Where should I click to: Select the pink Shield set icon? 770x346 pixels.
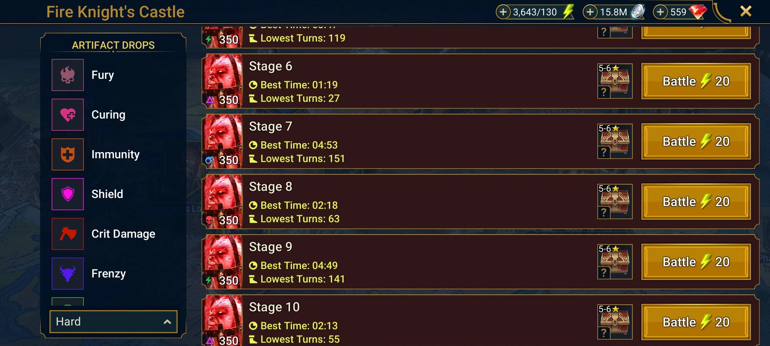point(68,194)
